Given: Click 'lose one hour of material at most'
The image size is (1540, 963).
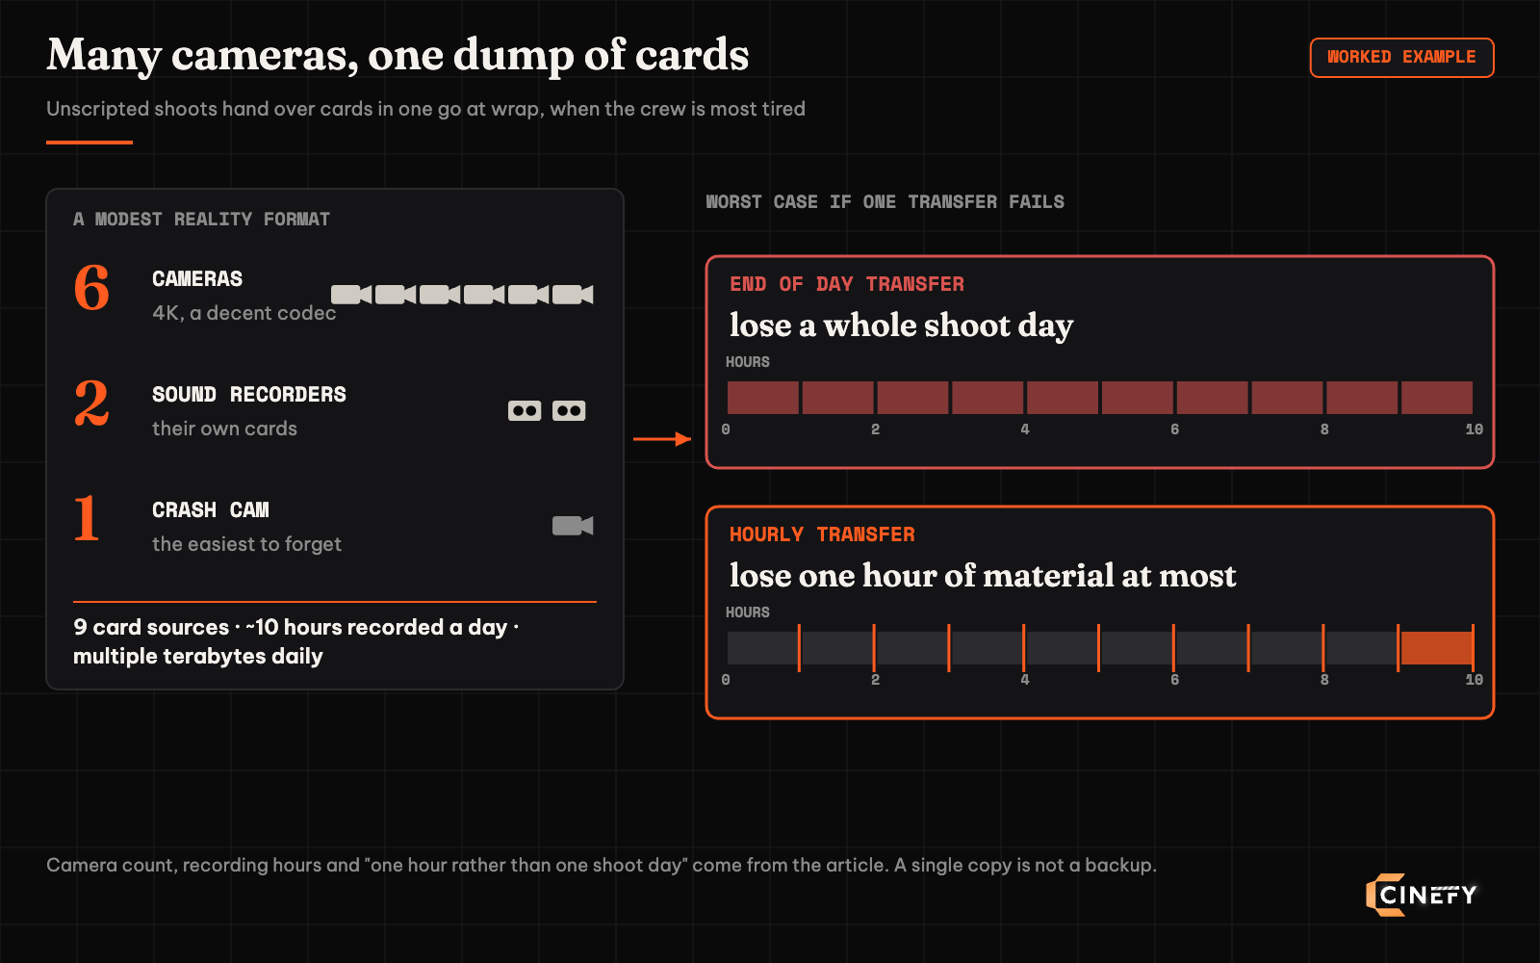Looking at the screenshot, I should 983,576.
